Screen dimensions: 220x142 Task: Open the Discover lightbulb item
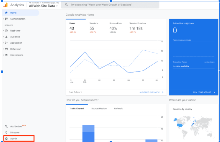15,132
